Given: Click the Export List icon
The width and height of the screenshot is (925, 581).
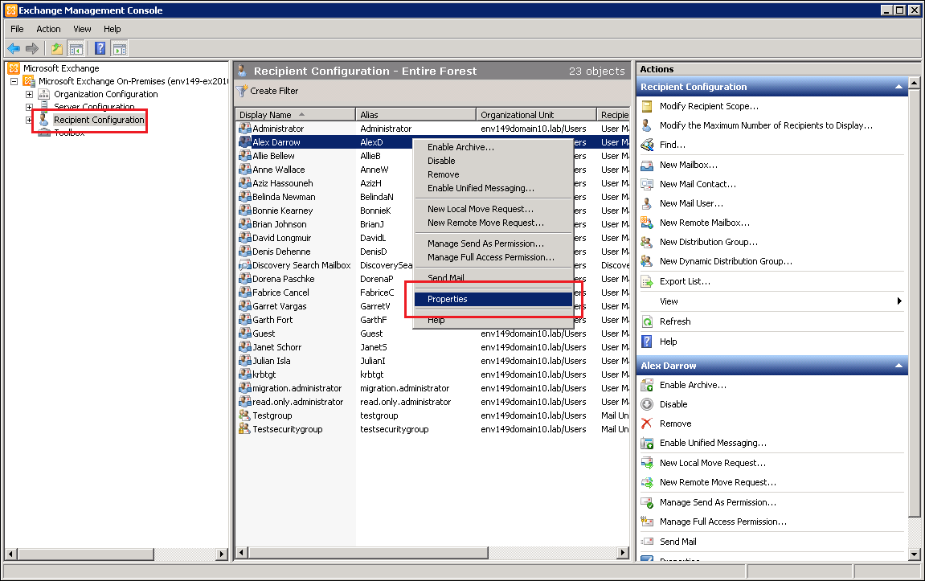Looking at the screenshot, I should (647, 281).
